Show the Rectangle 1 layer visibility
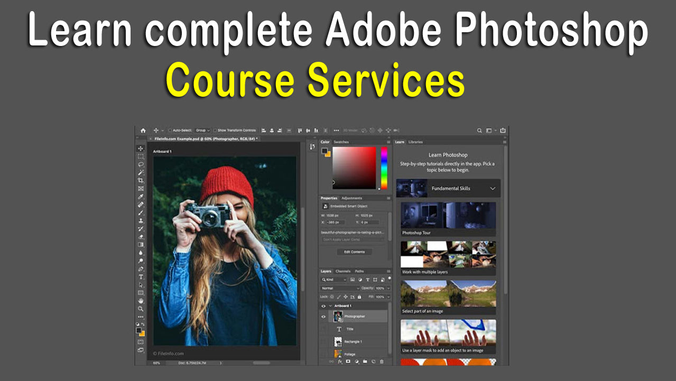The width and height of the screenshot is (676, 381). pos(323,341)
